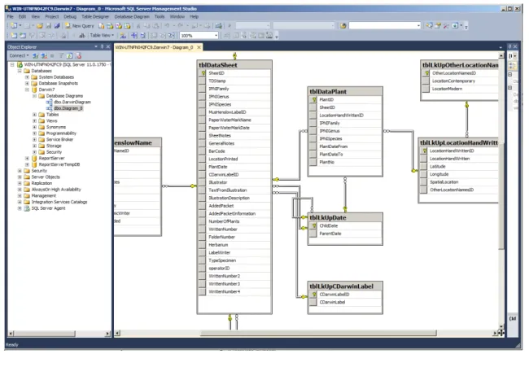Click the find icon left of the empty combo box
This screenshot has height=367, width=529.
pyautogui.click(x=343, y=26)
